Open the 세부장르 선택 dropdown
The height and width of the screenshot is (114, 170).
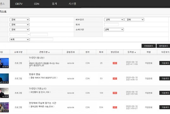coord(114,20)
